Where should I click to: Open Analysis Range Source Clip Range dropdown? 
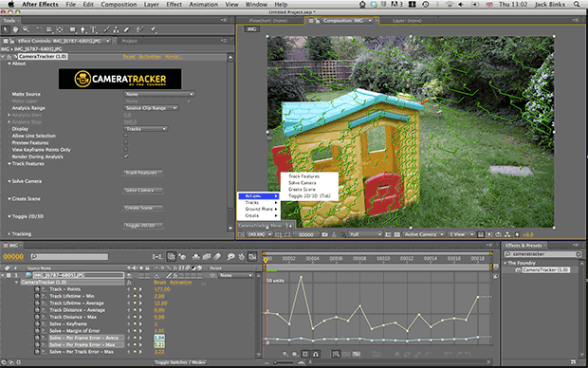[x=151, y=108]
